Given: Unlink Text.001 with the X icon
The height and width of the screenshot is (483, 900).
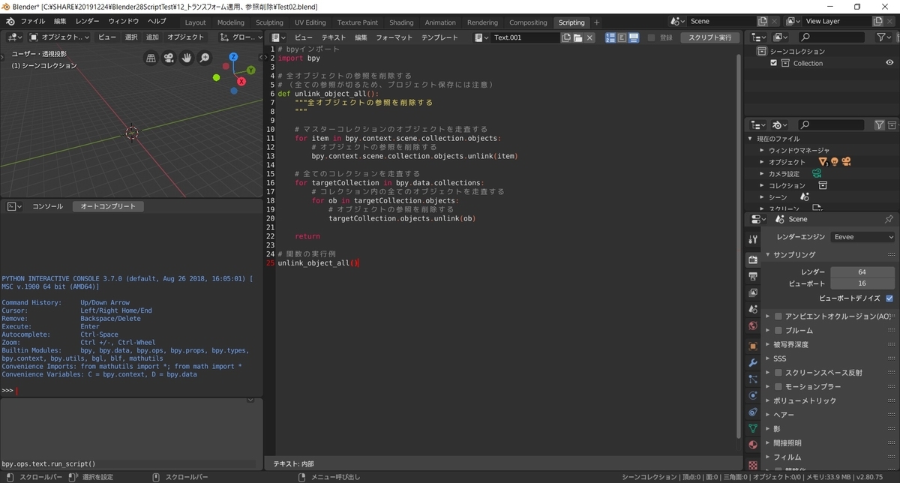Looking at the screenshot, I should 589,37.
